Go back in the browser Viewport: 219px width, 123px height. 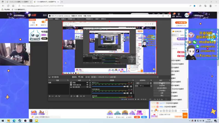pos(3,6)
